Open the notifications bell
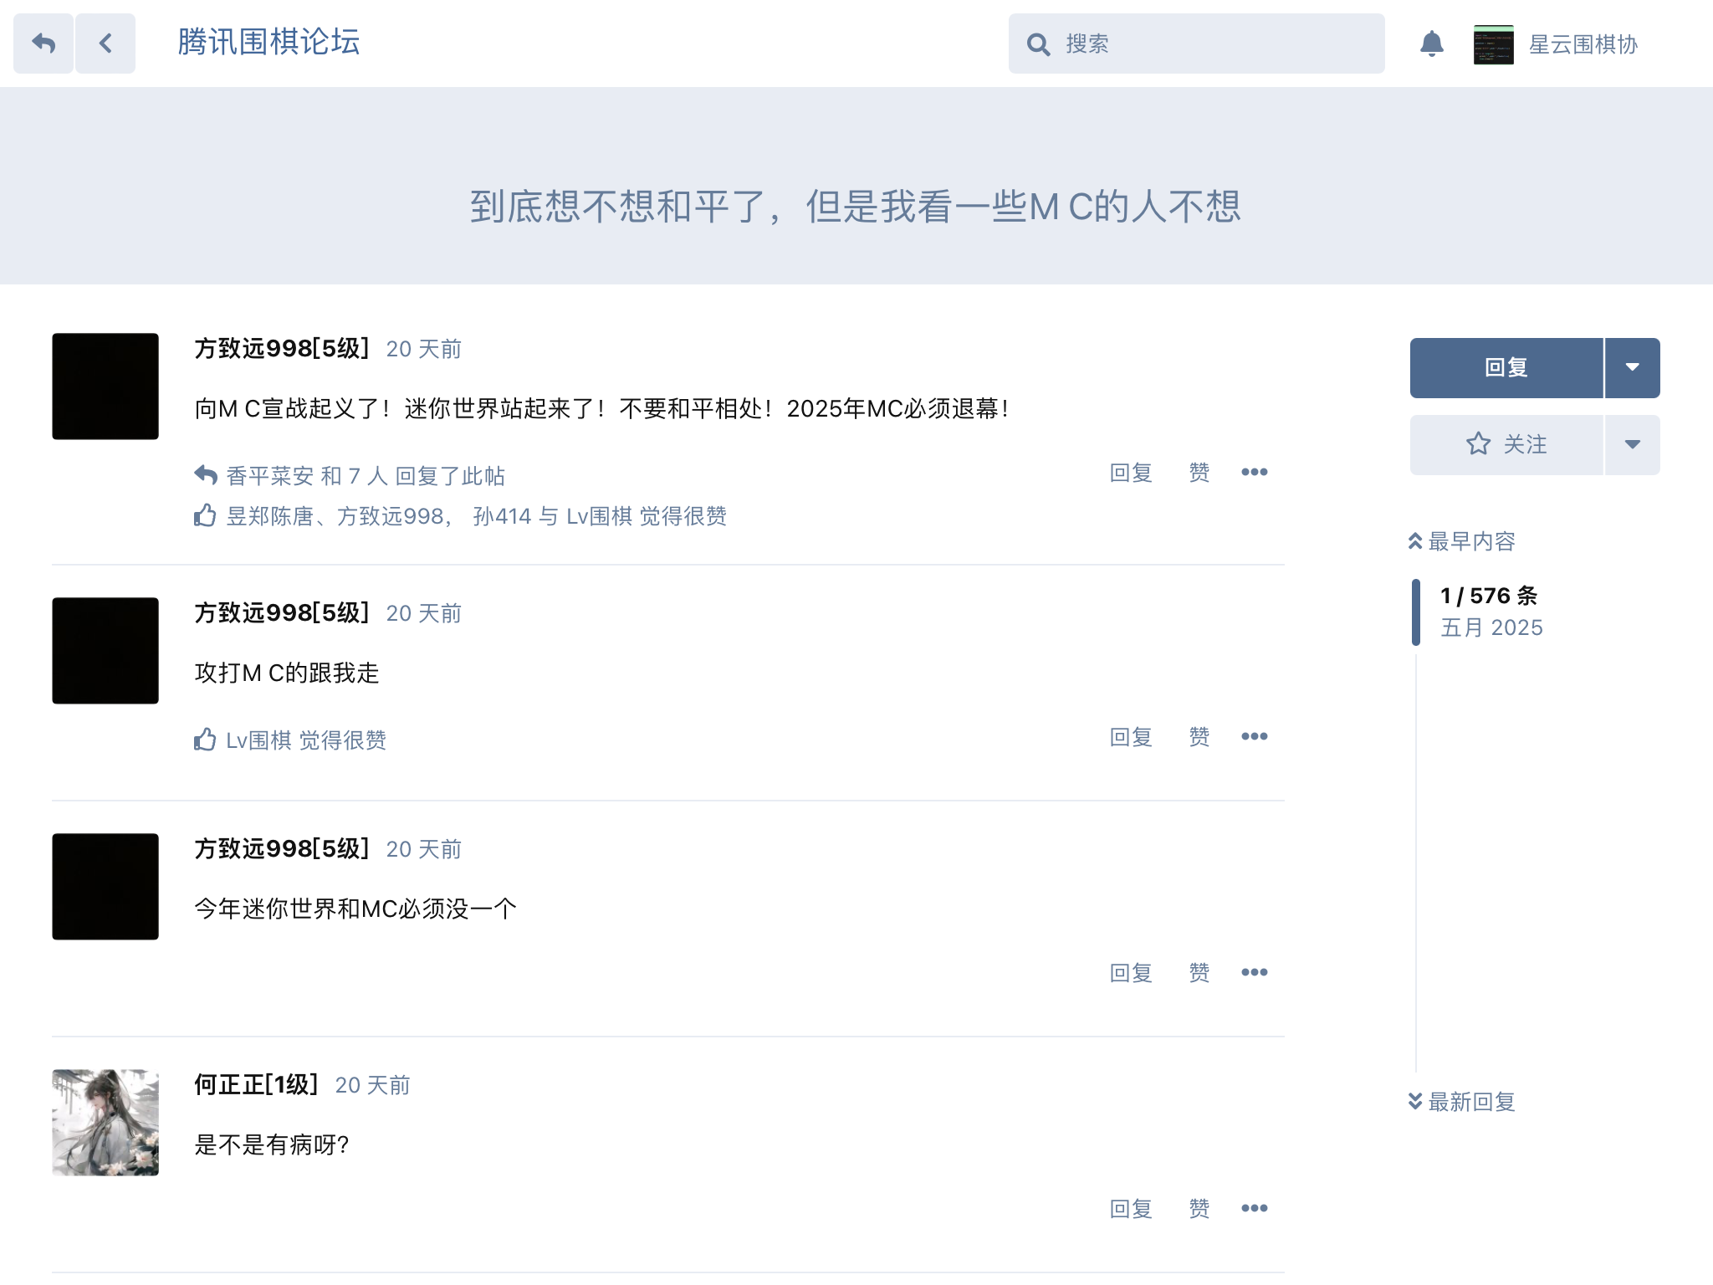Image resolution: width=1713 pixels, height=1285 pixels. coord(1432,44)
